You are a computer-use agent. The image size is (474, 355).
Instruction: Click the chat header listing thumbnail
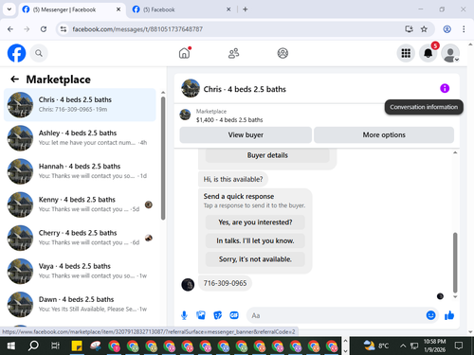(191, 88)
